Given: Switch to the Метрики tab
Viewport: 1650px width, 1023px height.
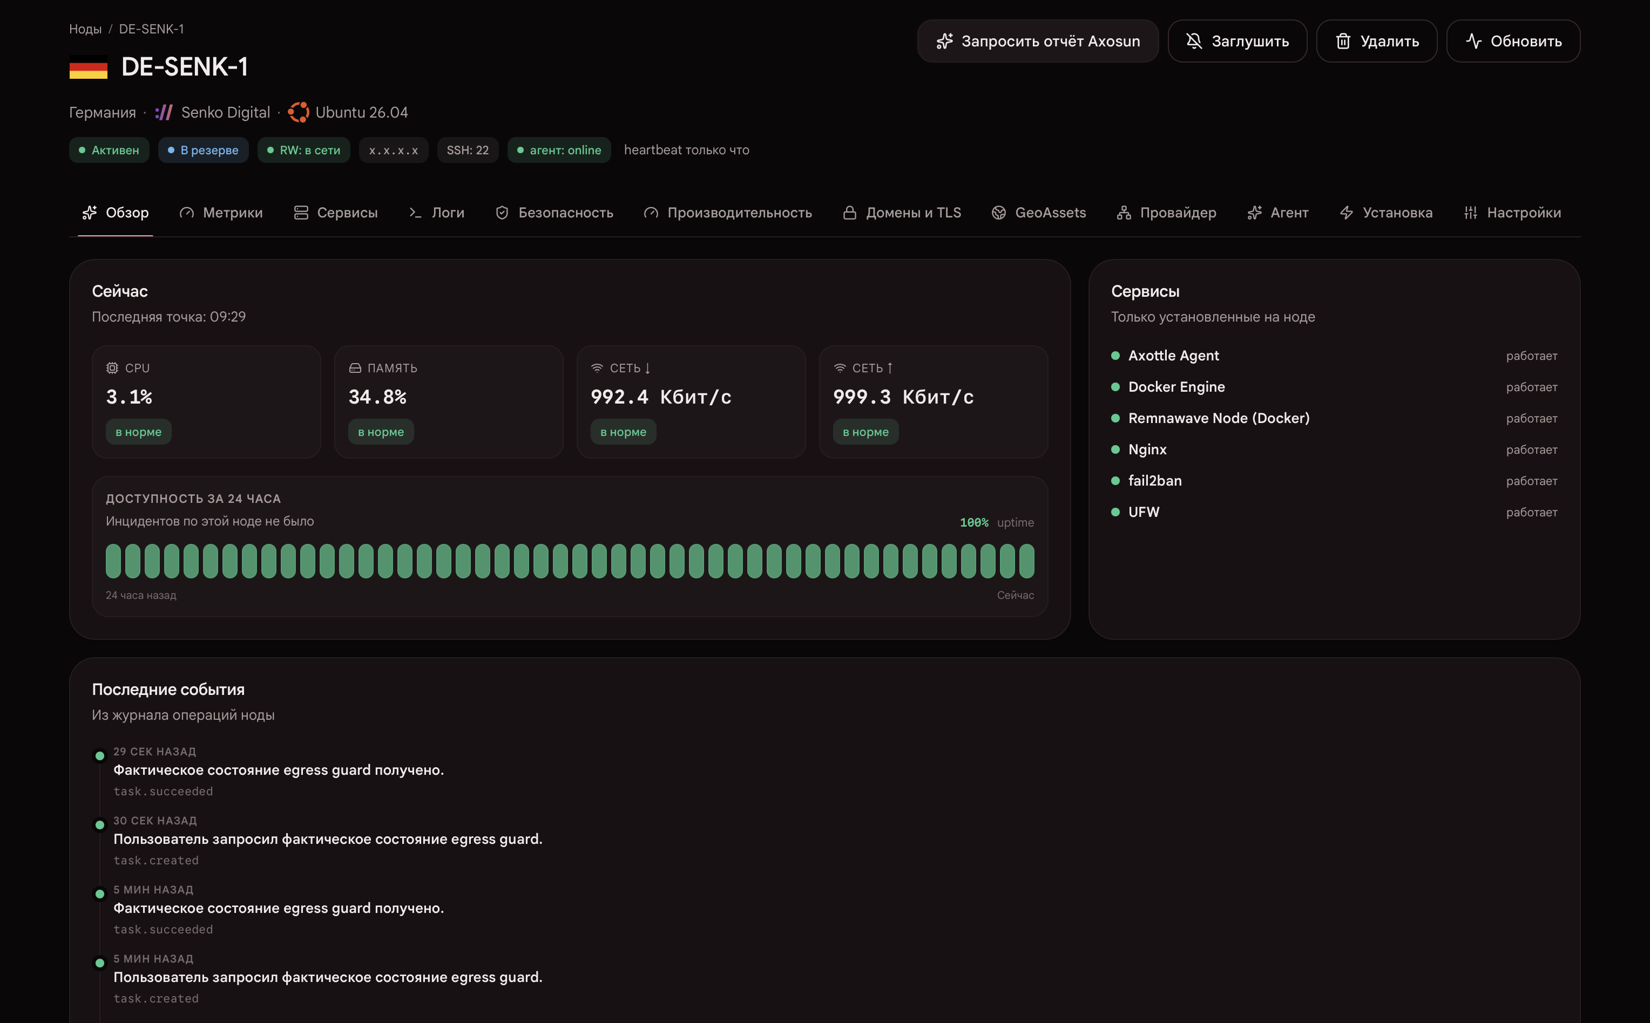Looking at the screenshot, I should click(221, 213).
